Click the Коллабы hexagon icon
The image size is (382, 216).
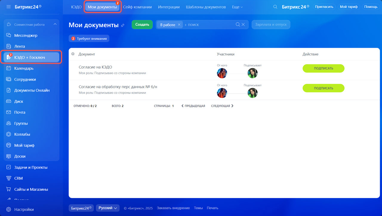coord(9,135)
